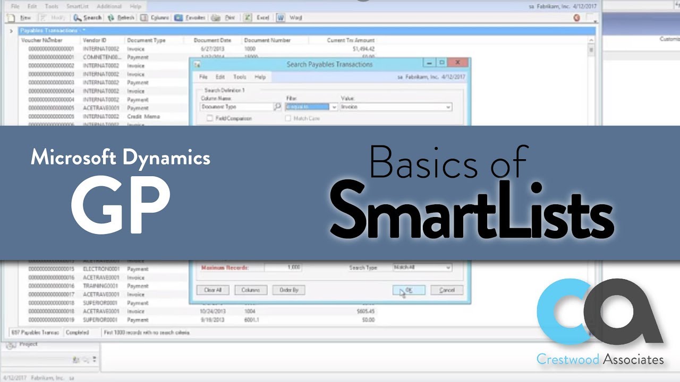Toggle the Field Comparison checkbox

tap(210, 118)
